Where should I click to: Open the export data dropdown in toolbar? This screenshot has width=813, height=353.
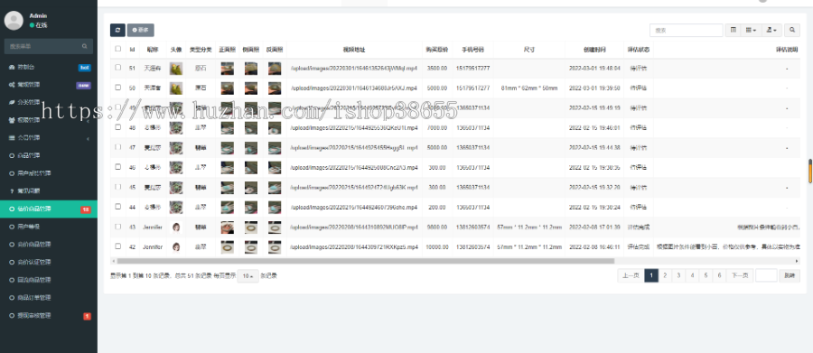coord(771,30)
